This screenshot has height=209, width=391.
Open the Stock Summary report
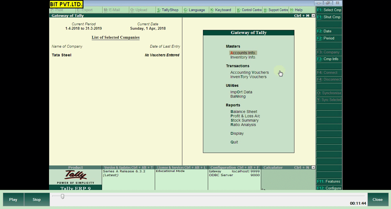(245, 120)
